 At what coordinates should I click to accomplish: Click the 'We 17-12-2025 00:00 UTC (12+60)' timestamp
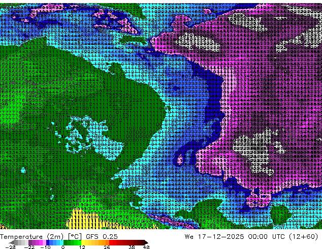point(251,237)
